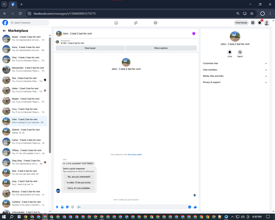Open the Windows Start button
The width and height of the screenshot is (275, 220).
pos(4,217)
